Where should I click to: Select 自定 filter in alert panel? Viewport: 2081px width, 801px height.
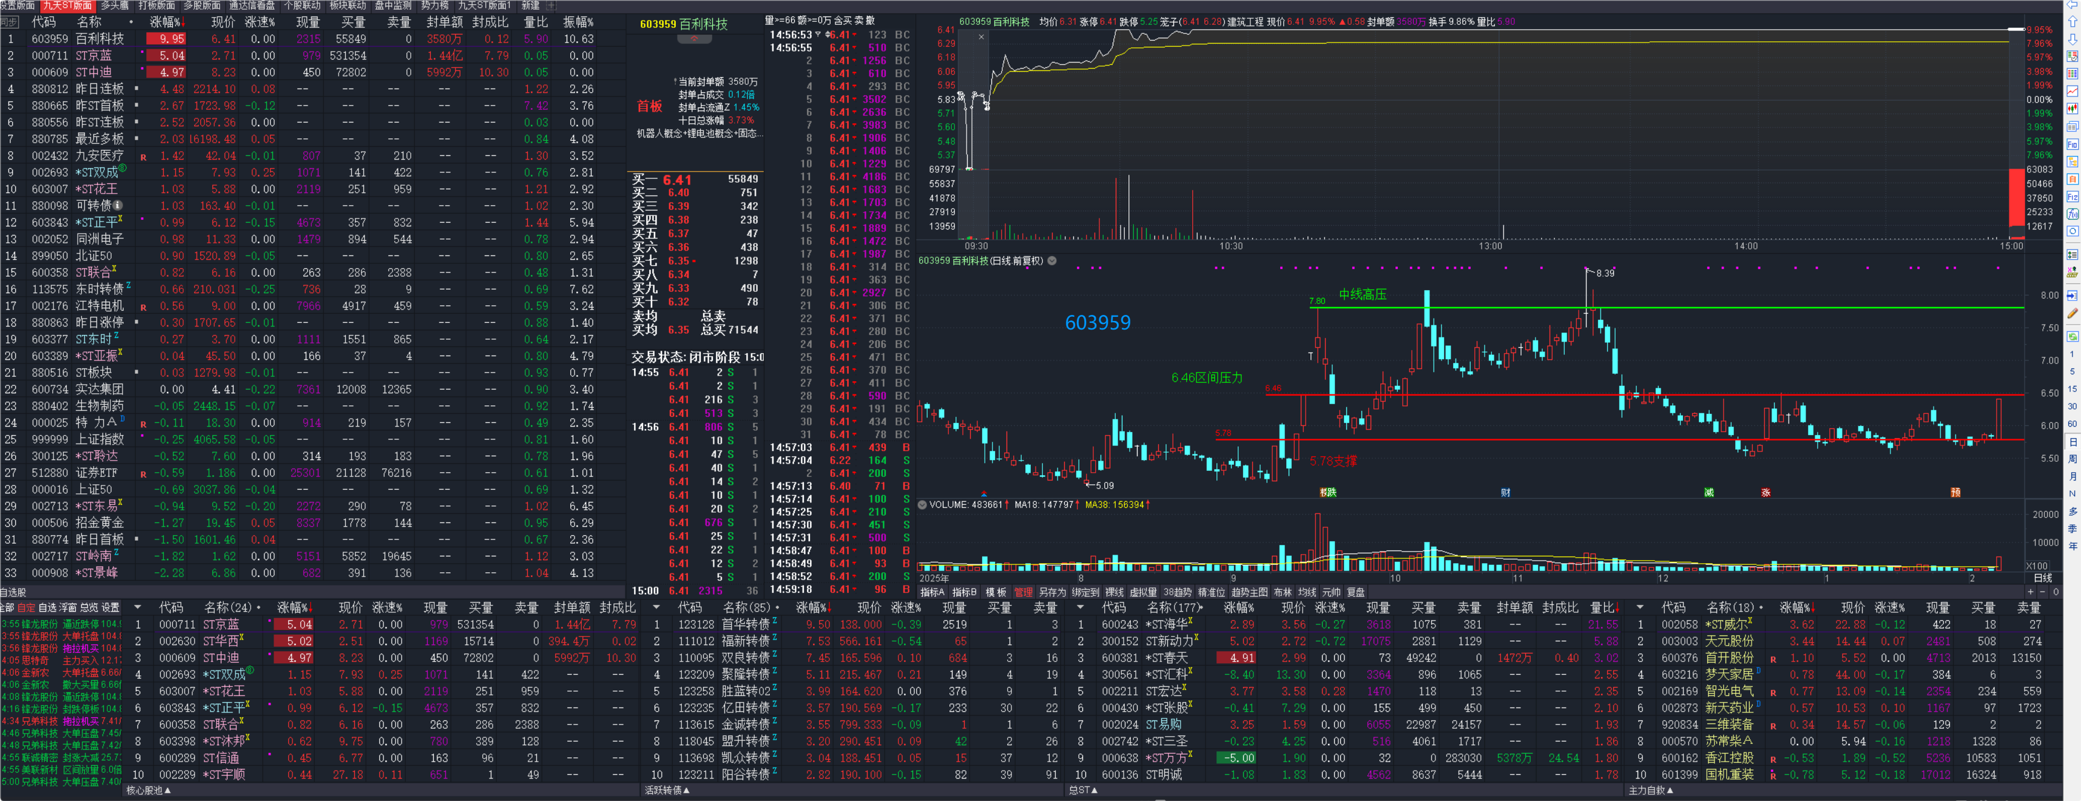27,607
